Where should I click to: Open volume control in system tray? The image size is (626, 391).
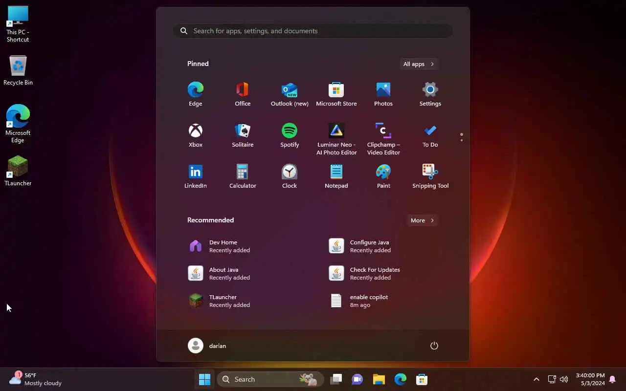pos(564,379)
